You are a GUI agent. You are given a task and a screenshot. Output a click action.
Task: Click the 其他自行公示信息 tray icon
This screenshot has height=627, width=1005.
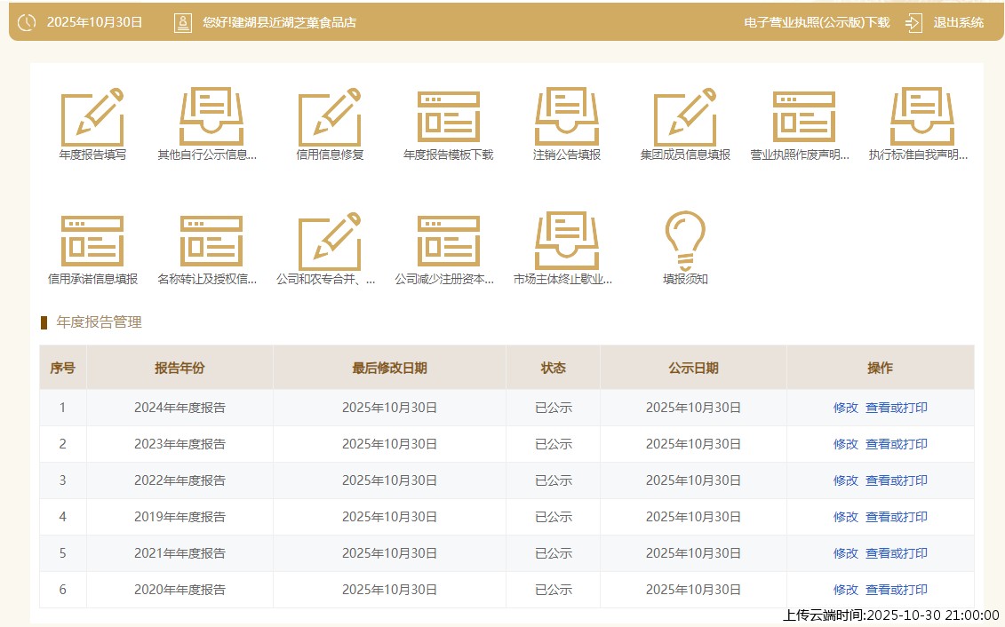[x=211, y=117]
